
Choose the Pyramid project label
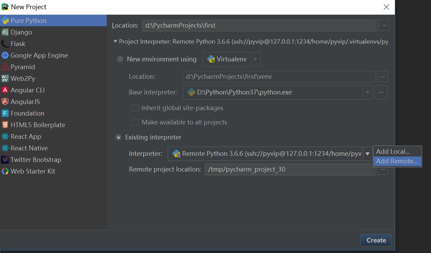23,67
